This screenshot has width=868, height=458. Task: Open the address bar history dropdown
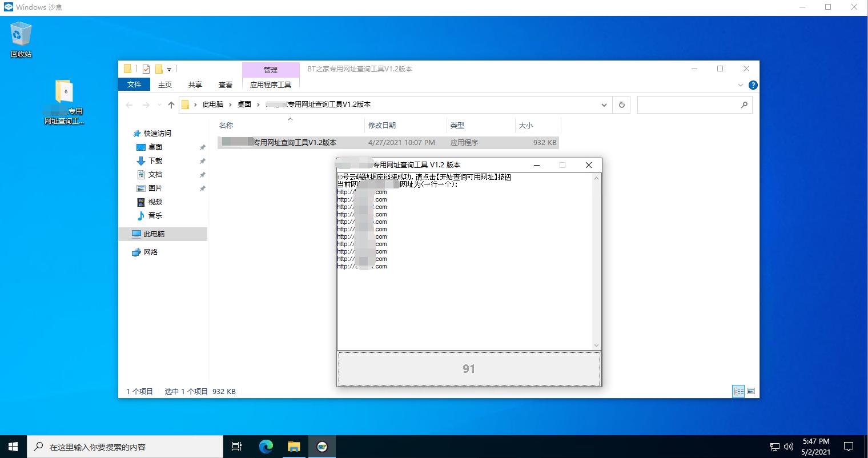pos(604,105)
